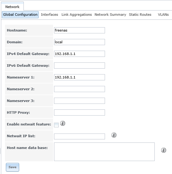Go to the Network Summary tab
The height and width of the screenshot is (174, 172).
point(110,15)
